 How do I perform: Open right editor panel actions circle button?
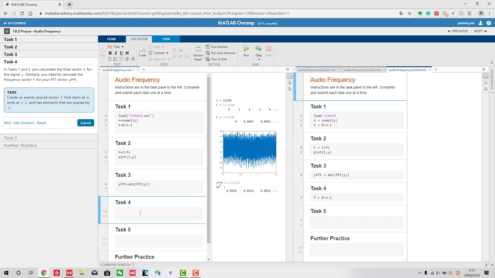[483, 69]
